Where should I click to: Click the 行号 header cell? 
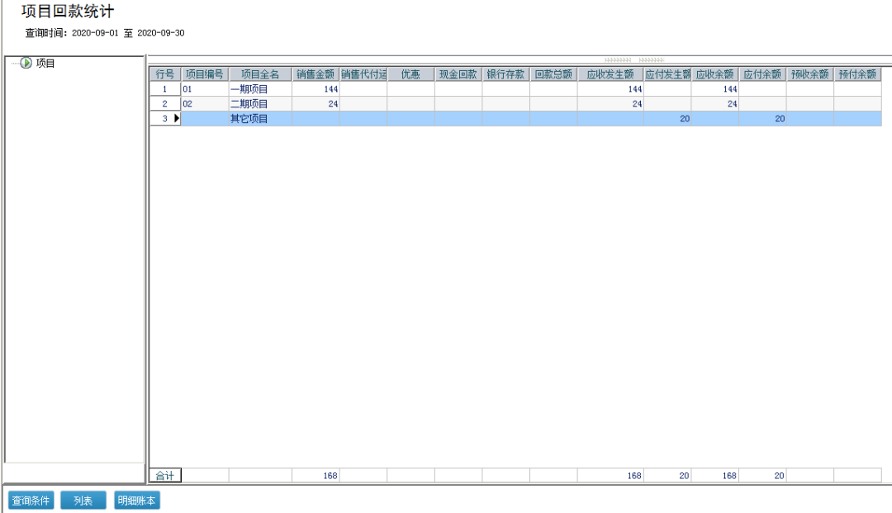pyautogui.click(x=165, y=74)
